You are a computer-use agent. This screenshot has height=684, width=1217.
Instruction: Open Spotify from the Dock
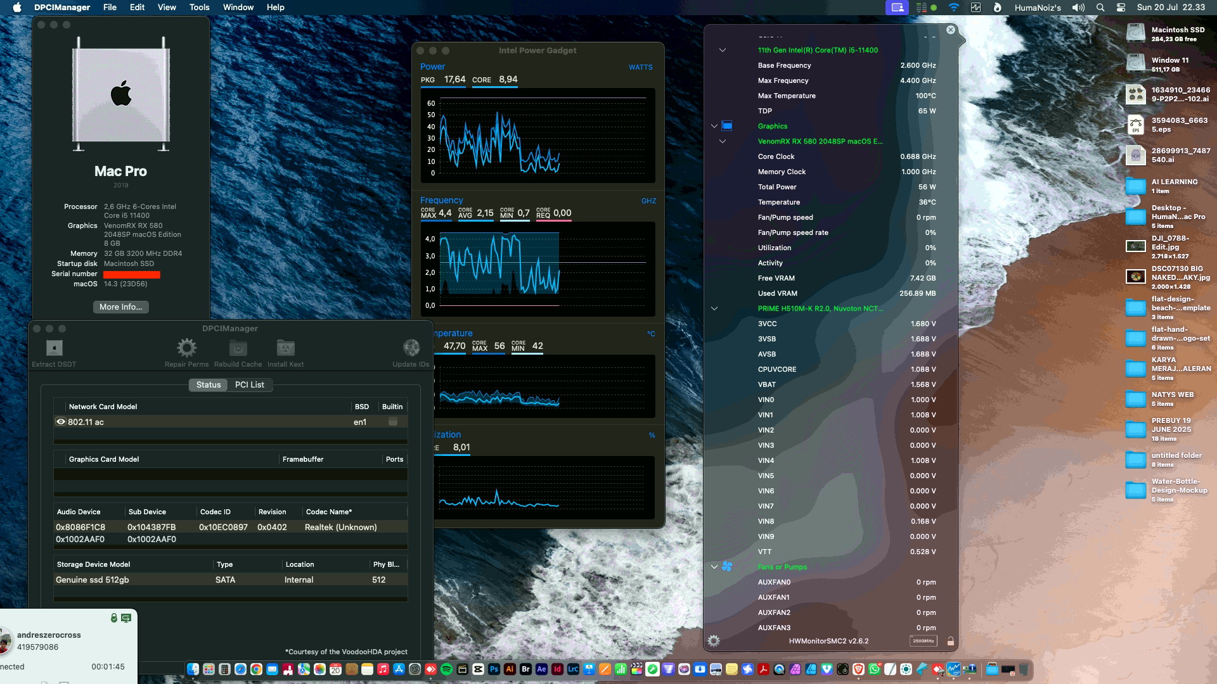tap(446, 668)
